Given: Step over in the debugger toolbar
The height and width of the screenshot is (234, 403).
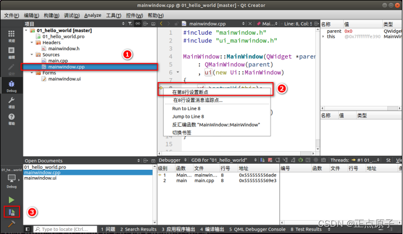Looking at the screenshot, I should click(278, 160).
